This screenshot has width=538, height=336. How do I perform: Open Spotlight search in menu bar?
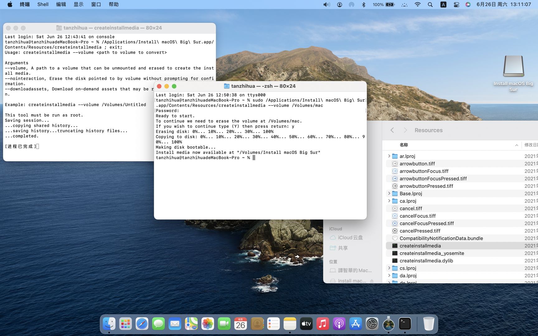pyautogui.click(x=430, y=4)
